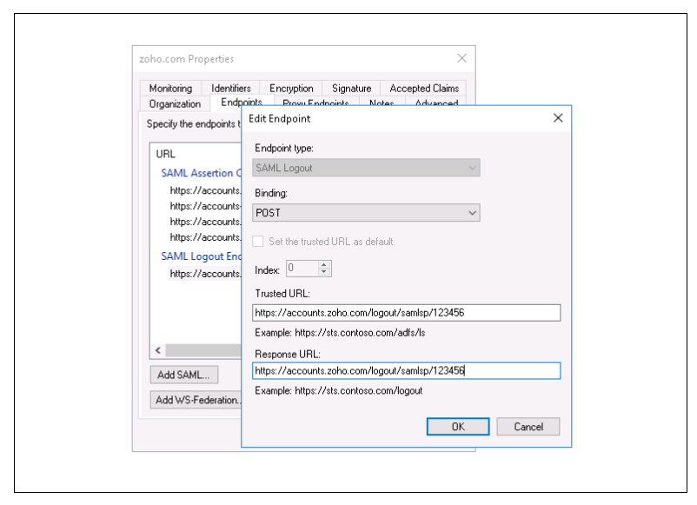Toggle 'Set the trusted URL as default' checkbox
The image size is (697, 505).
[x=258, y=242]
